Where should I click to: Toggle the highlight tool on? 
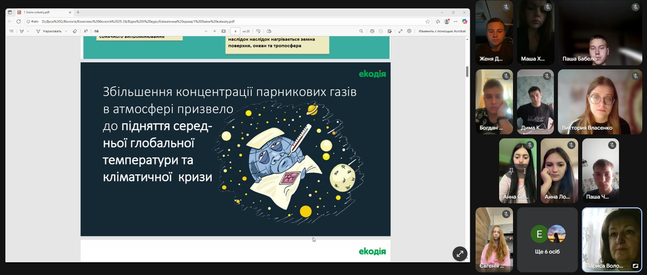click(x=22, y=31)
